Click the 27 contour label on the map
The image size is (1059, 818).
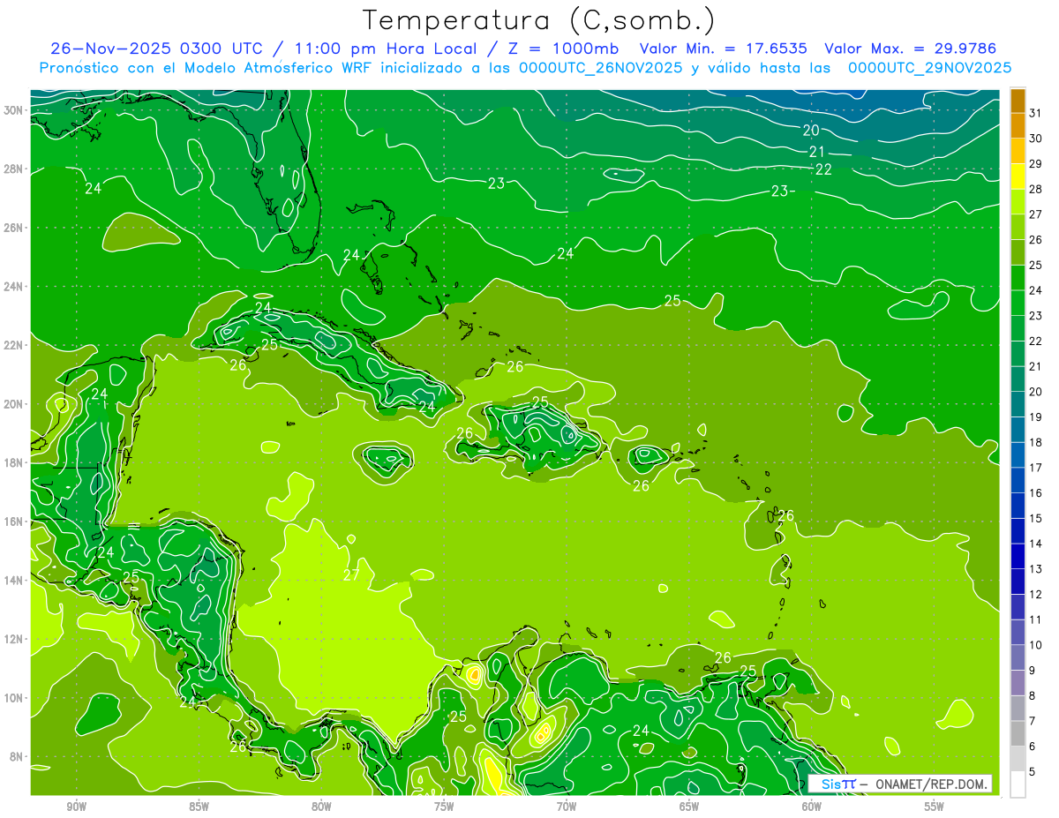point(351,575)
